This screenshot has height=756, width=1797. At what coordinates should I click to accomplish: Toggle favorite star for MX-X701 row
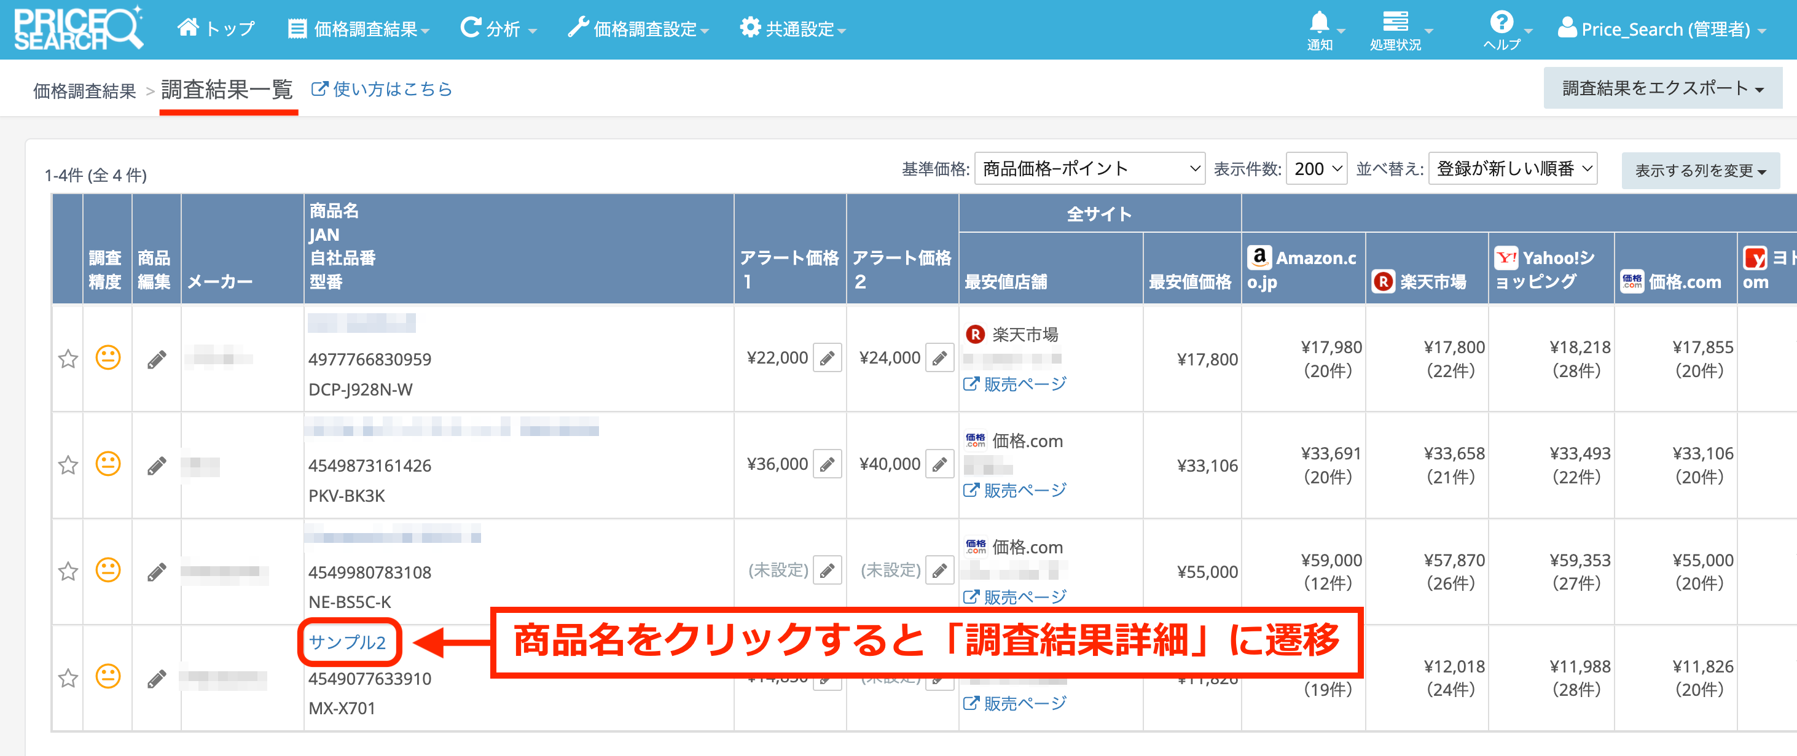click(68, 678)
